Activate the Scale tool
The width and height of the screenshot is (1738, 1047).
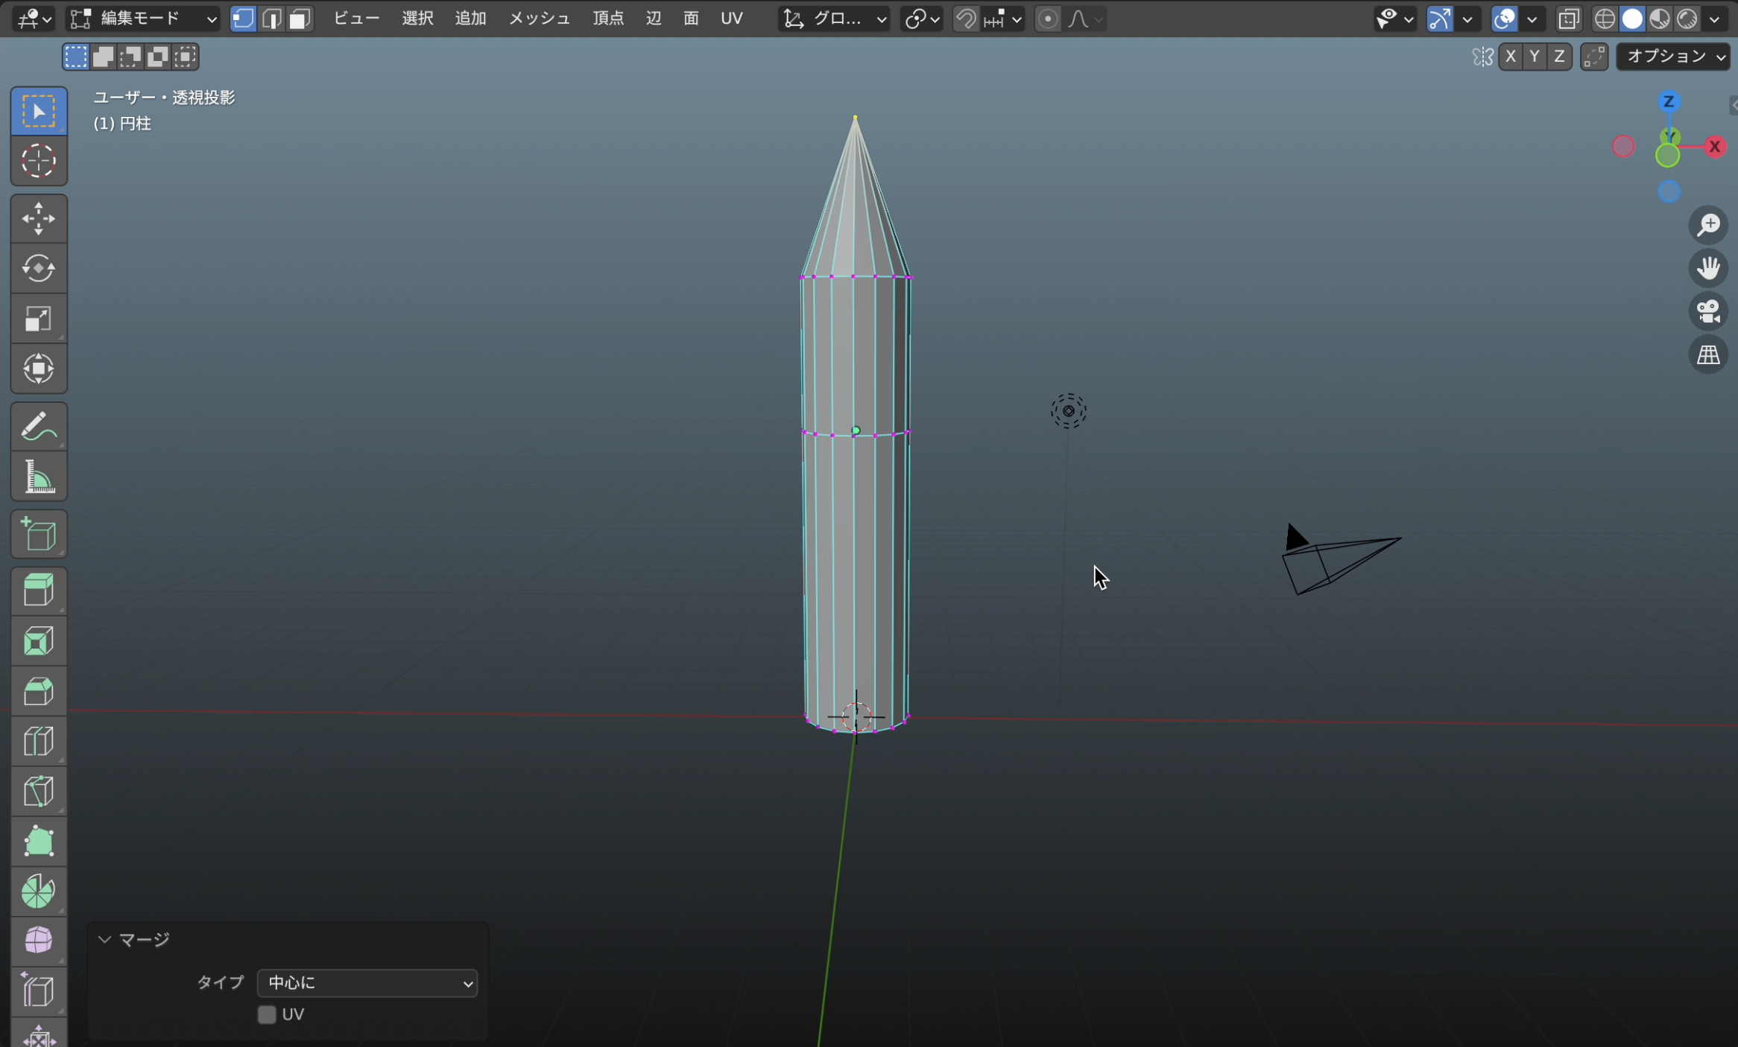[x=39, y=319]
